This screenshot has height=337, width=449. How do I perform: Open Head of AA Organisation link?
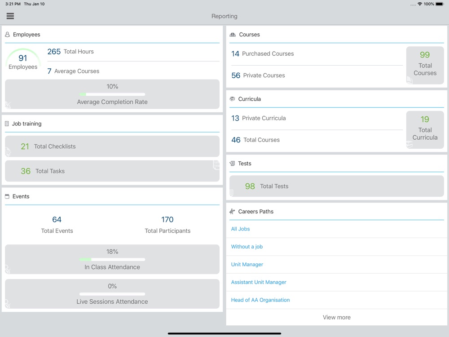click(x=260, y=300)
